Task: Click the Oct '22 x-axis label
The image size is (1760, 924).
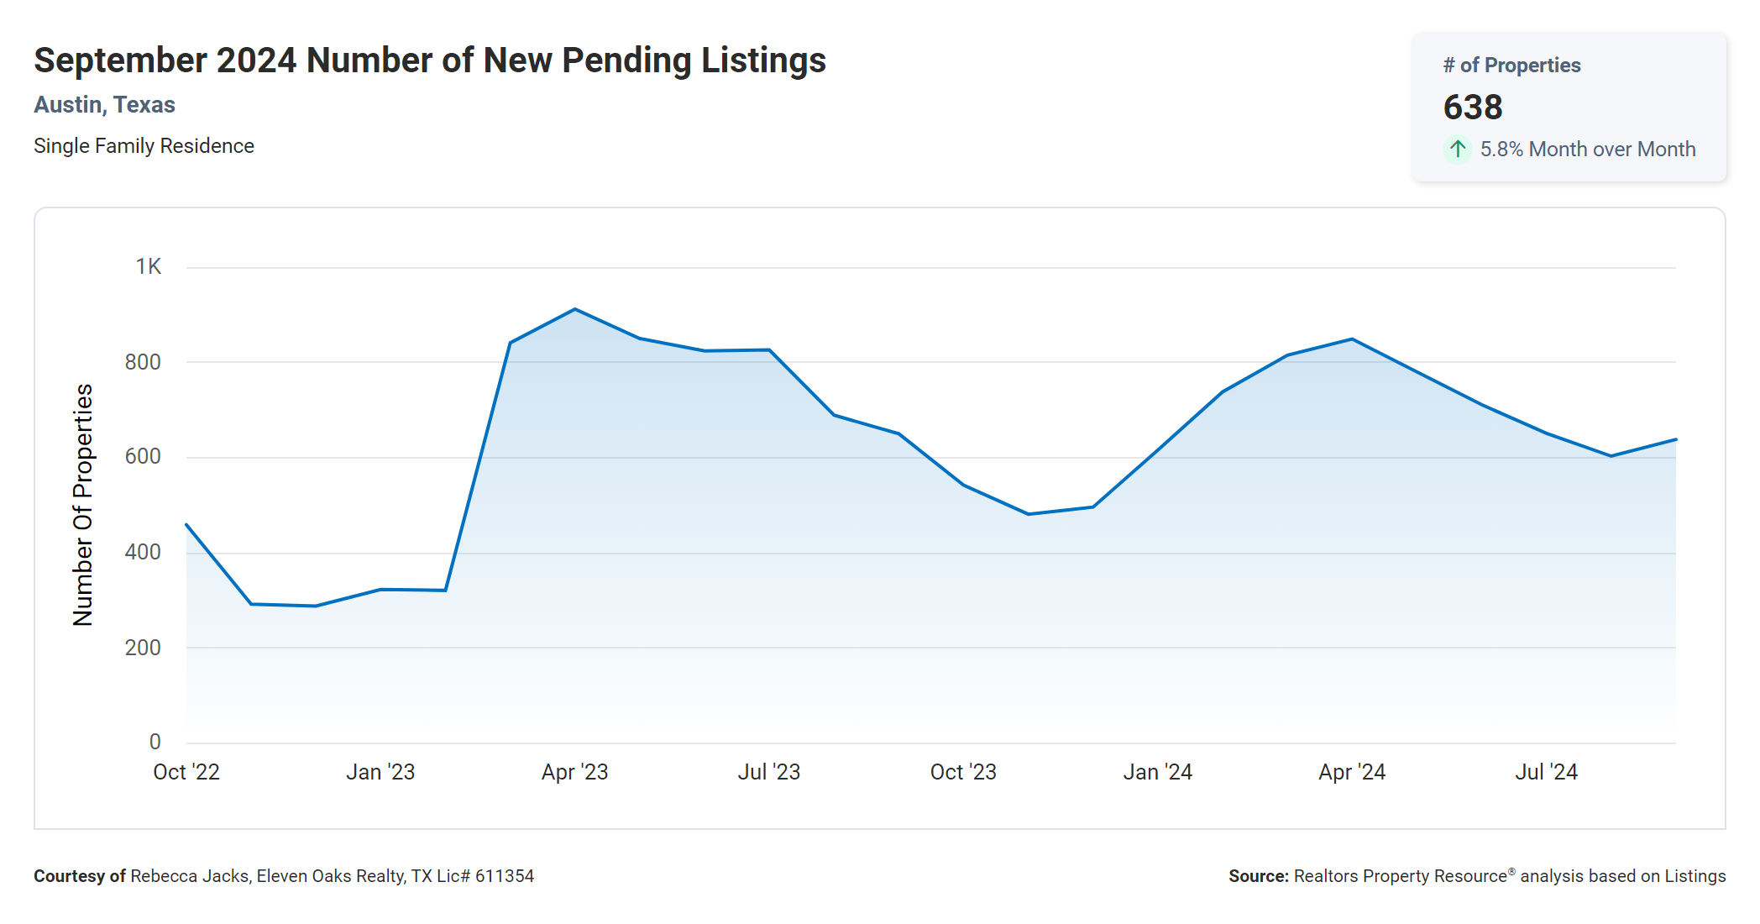Action: 186,772
